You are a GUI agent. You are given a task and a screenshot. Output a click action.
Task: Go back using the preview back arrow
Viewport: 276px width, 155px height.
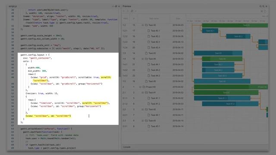(x=124, y=11)
